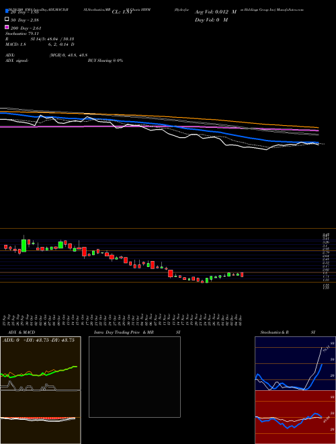Screen dimensions: 336x444
Task: Click the 'ADX signal:' label
Action: 17,61
